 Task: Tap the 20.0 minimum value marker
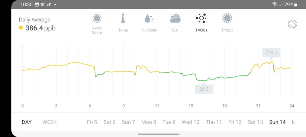[x=204, y=89]
